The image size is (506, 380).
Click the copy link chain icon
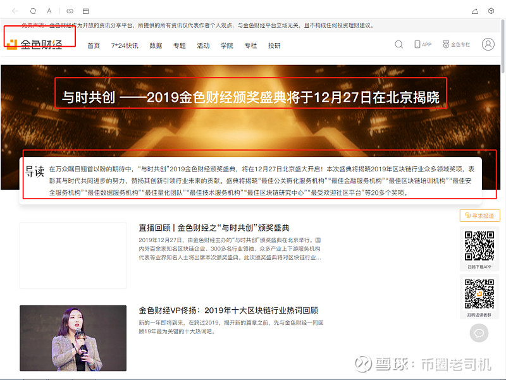pos(70,11)
